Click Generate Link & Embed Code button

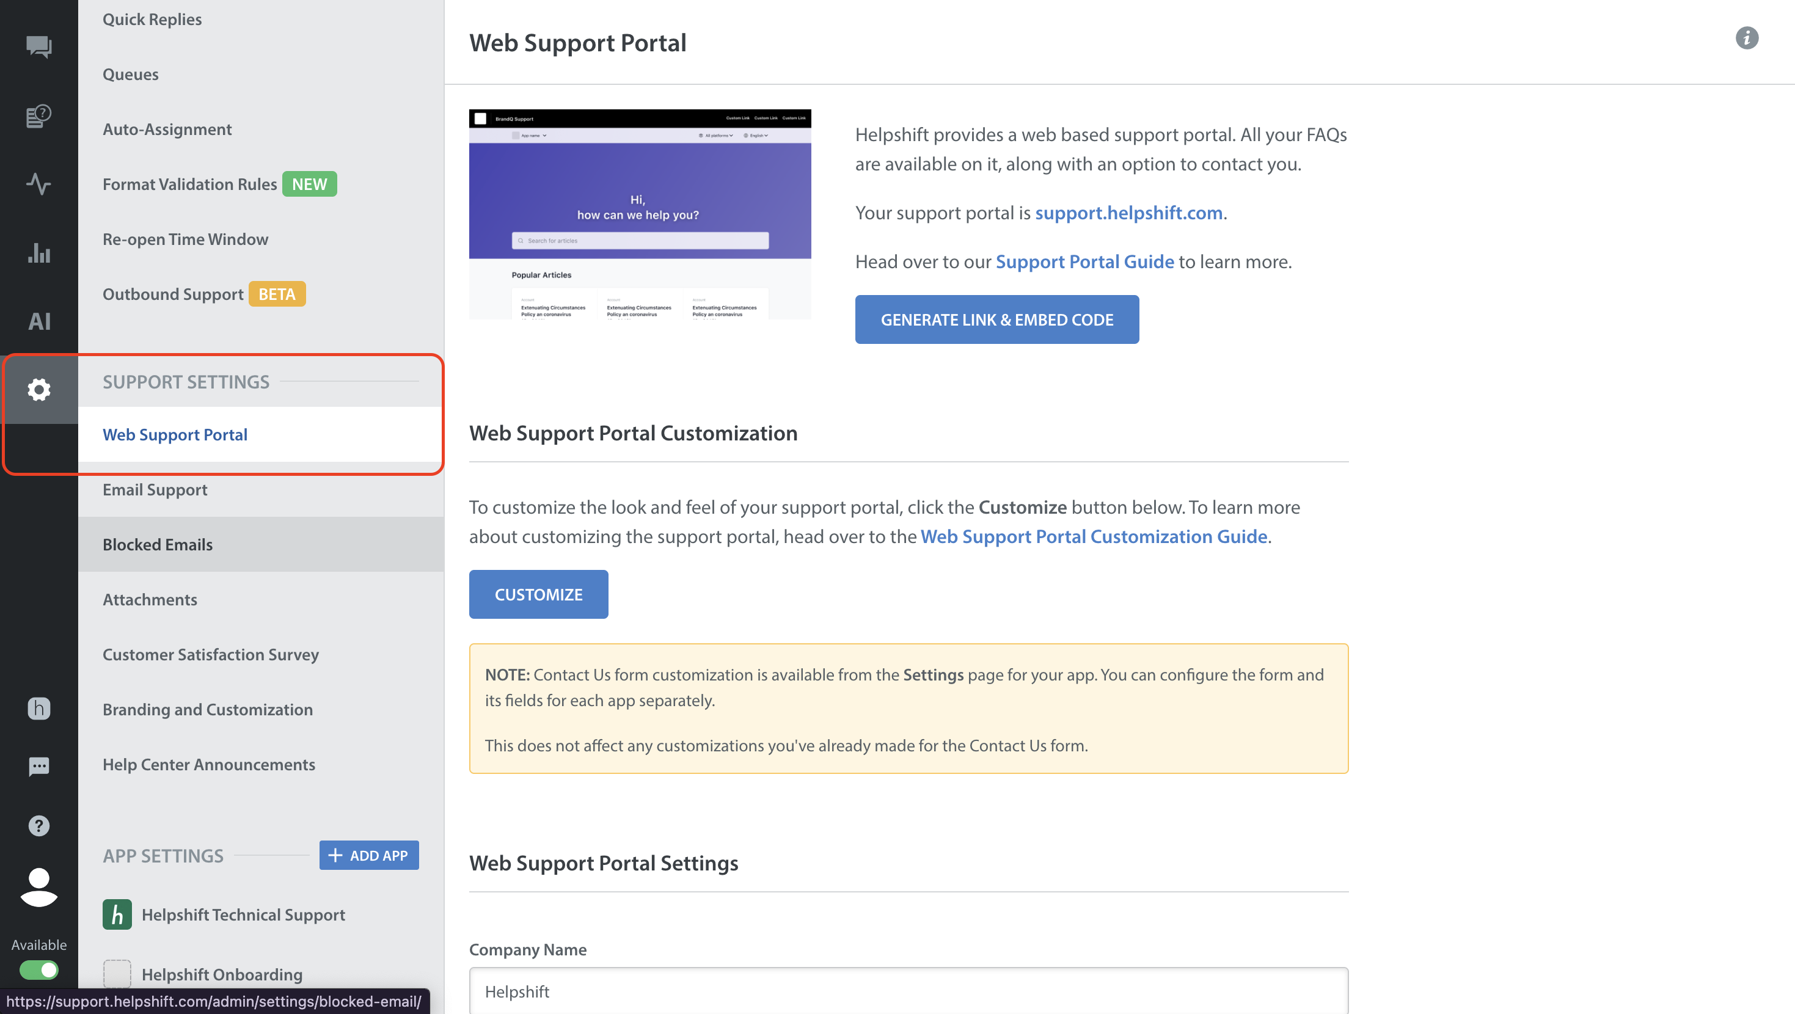tap(996, 320)
